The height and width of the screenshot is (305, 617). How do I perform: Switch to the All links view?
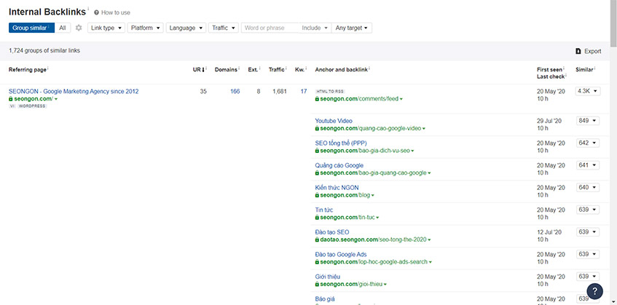63,28
